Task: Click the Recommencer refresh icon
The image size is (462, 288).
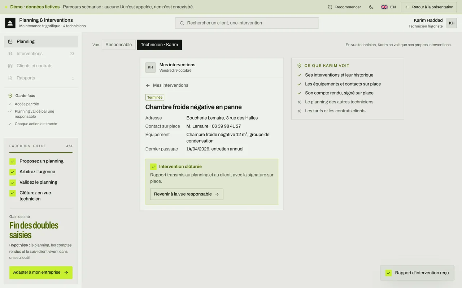Action: (330, 7)
